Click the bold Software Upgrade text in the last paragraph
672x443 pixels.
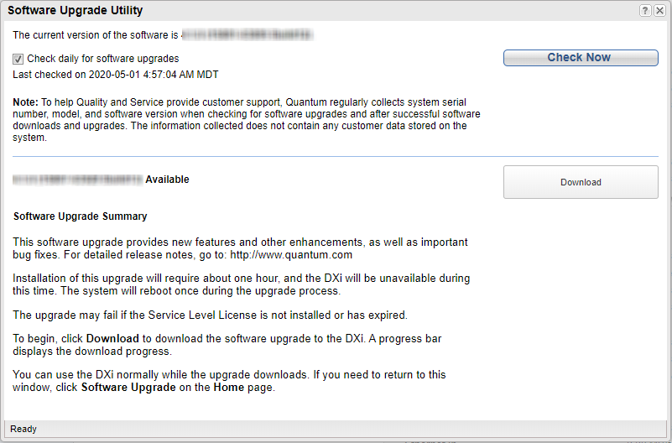[128, 388]
